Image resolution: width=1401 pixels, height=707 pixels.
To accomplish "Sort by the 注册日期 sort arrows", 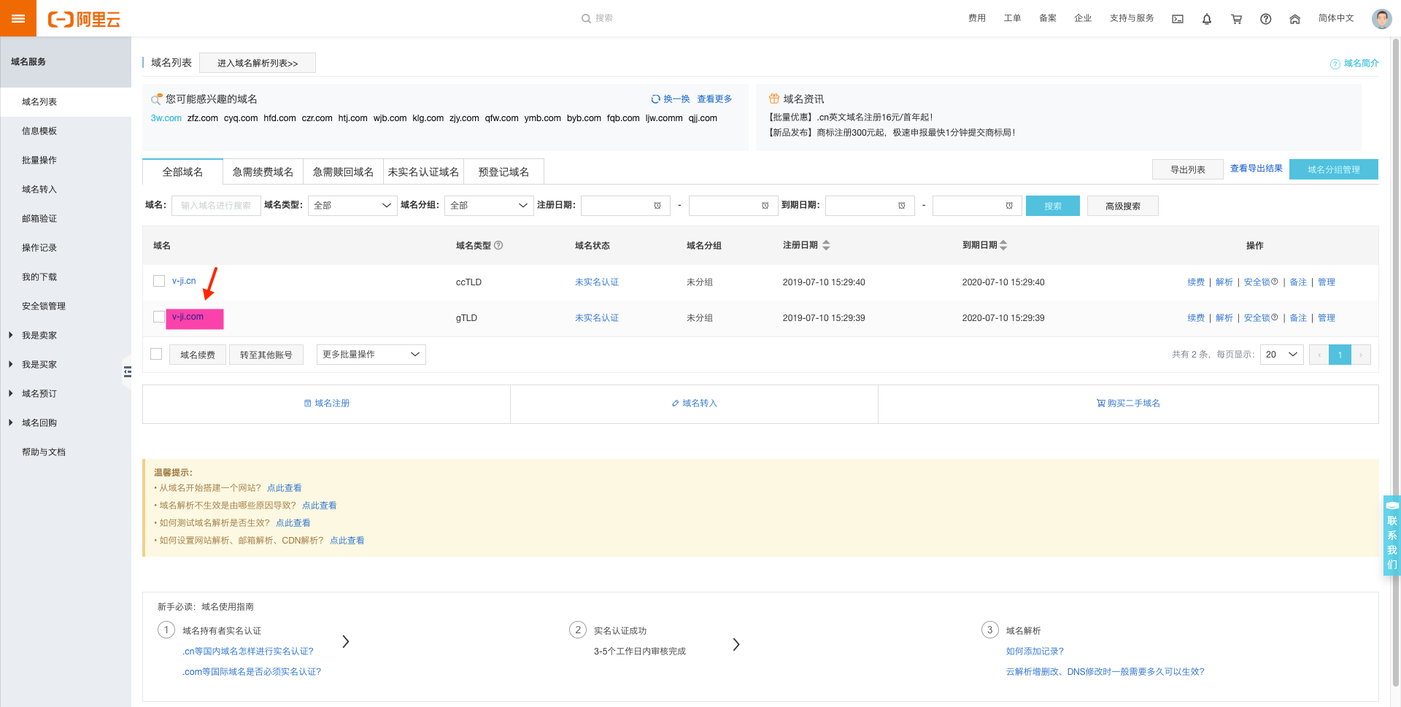I will [x=826, y=246].
